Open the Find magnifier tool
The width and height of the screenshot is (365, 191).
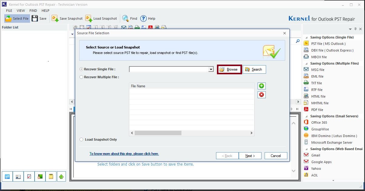pos(130,18)
